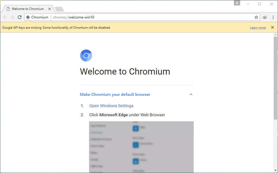Click the Chromium logo on the page
The image size is (278, 173).
tap(86, 55)
